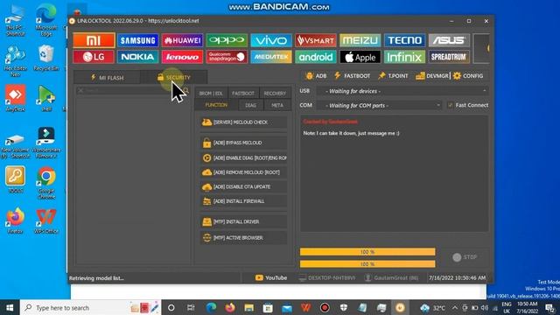Viewport: 560px width, 315px height.
Task: Select the Asus brand logo
Action: click(x=449, y=40)
